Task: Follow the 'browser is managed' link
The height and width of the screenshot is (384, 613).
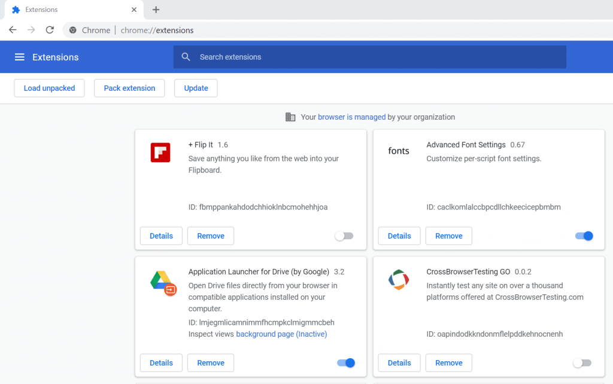Action: point(351,117)
